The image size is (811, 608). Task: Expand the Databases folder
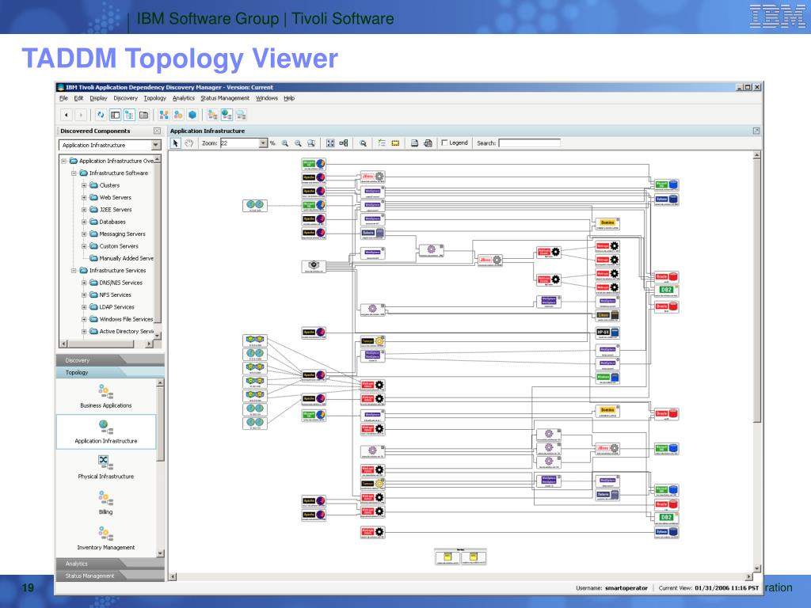[x=84, y=222]
